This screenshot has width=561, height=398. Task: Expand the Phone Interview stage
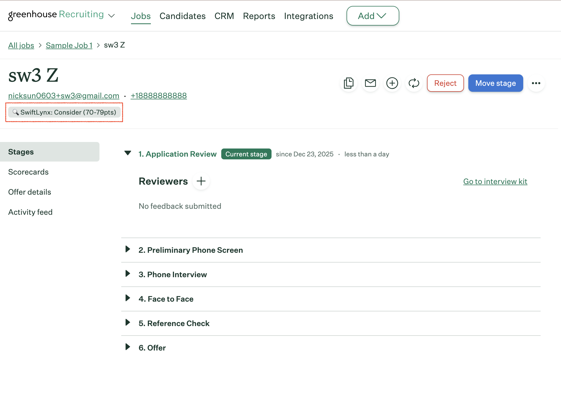tap(128, 274)
